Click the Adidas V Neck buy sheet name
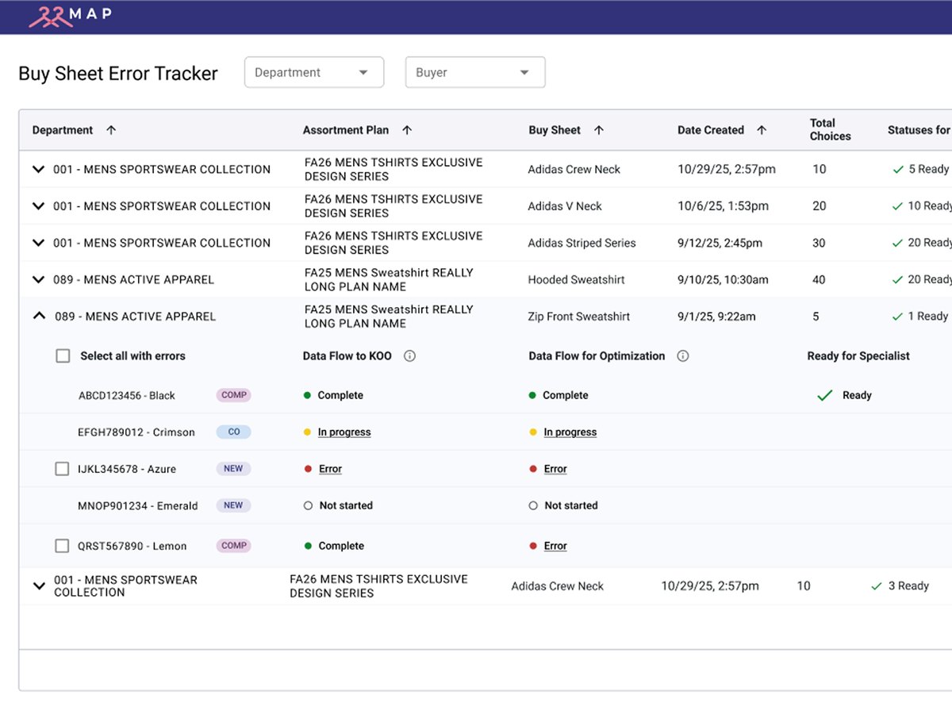This screenshot has height=714, width=952. [x=565, y=206]
